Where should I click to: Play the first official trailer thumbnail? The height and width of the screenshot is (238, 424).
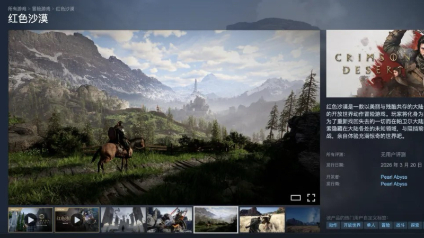tap(31, 219)
